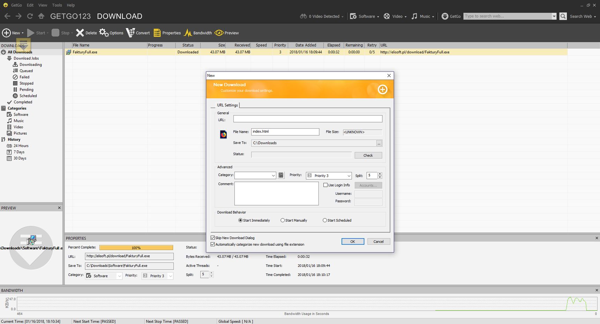Click the Convert toolbar icon
The width and height of the screenshot is (600, 324).
(x=130, y=33)
